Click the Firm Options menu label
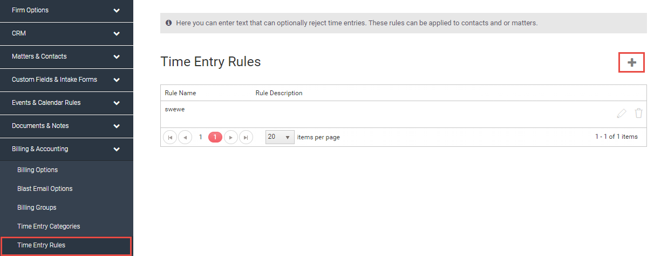This screenshot has width=654, height=256. (30, 10)
